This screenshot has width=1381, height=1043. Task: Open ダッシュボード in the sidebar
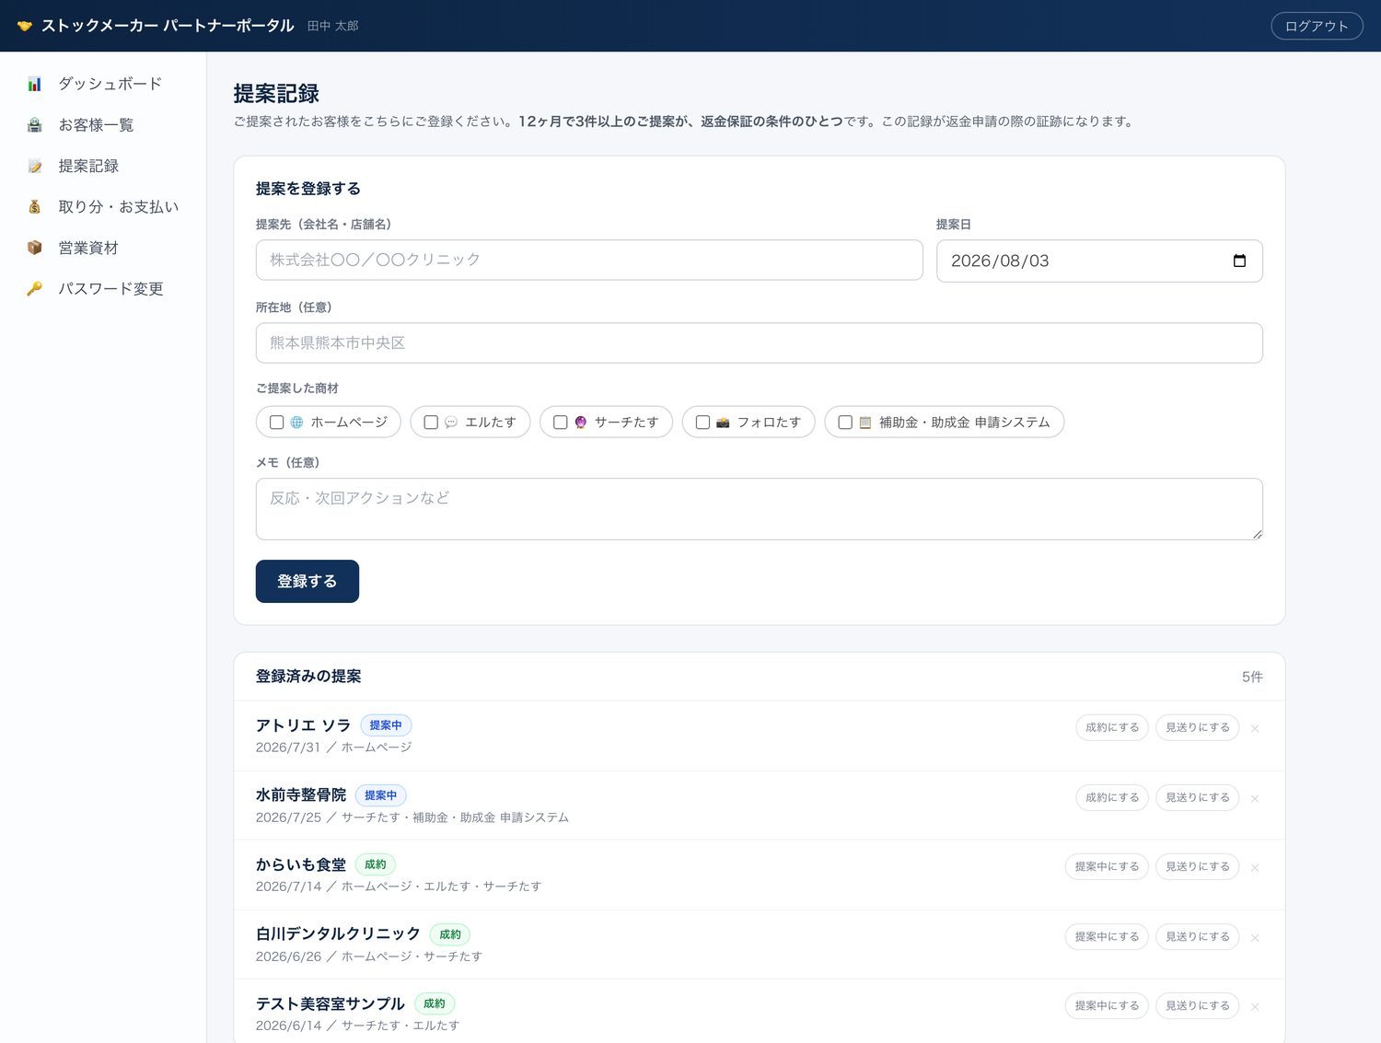coord(103,84)
